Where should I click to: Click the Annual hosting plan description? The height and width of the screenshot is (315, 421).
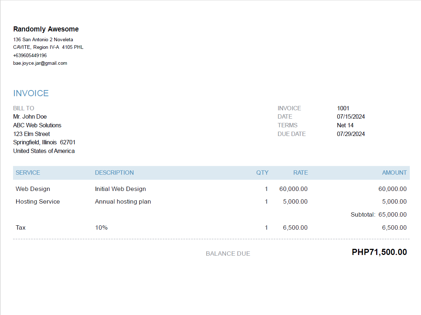point(123,201)
